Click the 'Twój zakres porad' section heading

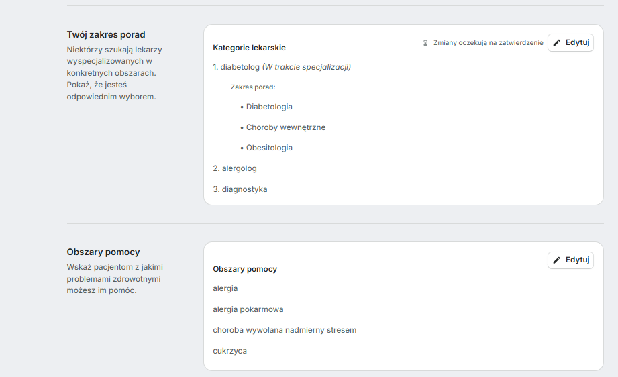click(x=106, y=34)
